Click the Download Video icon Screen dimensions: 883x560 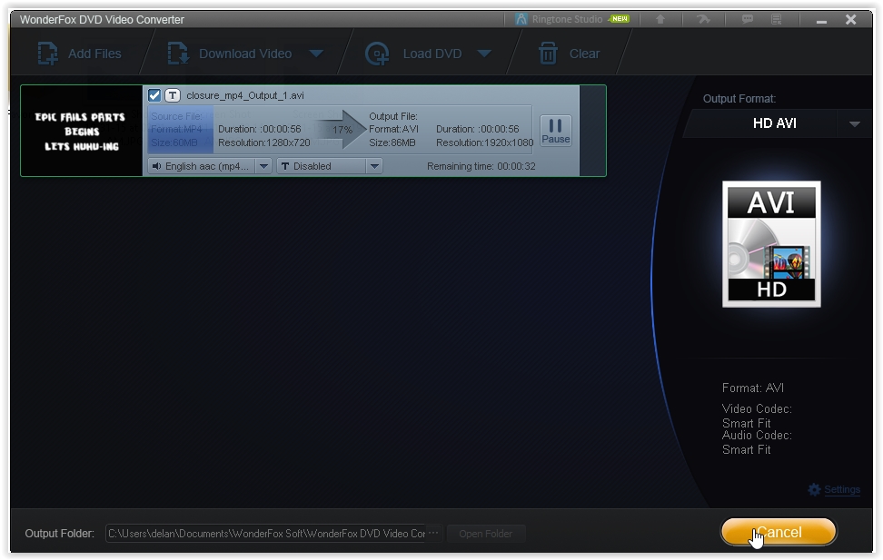coord(178,54)
